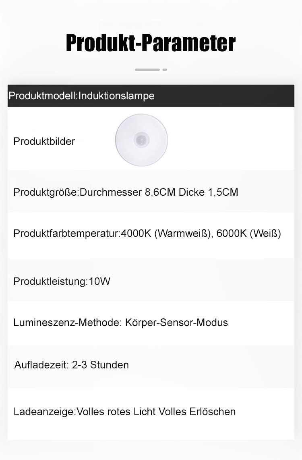Click the Produktgröße label text
Viewport: 302px width, 460px height.
45,192
